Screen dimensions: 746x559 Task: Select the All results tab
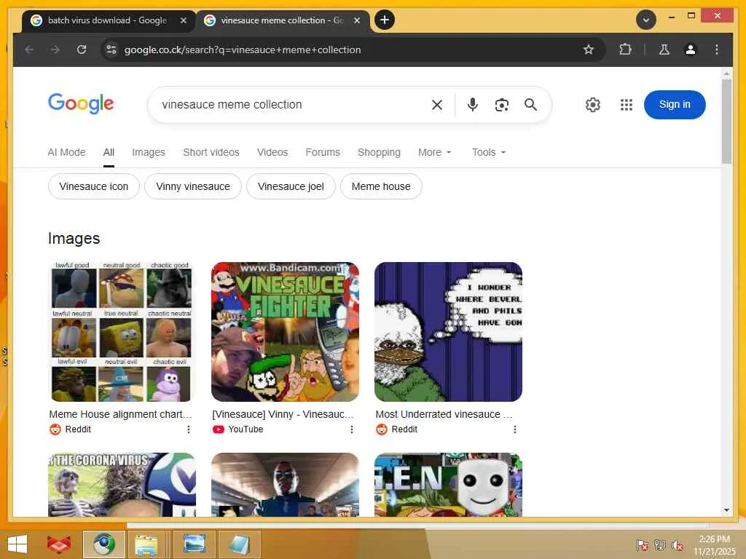(109, 152)
